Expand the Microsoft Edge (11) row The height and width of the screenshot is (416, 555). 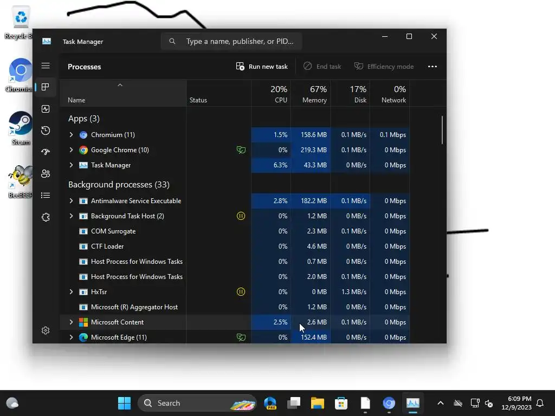tap(71, 337)
